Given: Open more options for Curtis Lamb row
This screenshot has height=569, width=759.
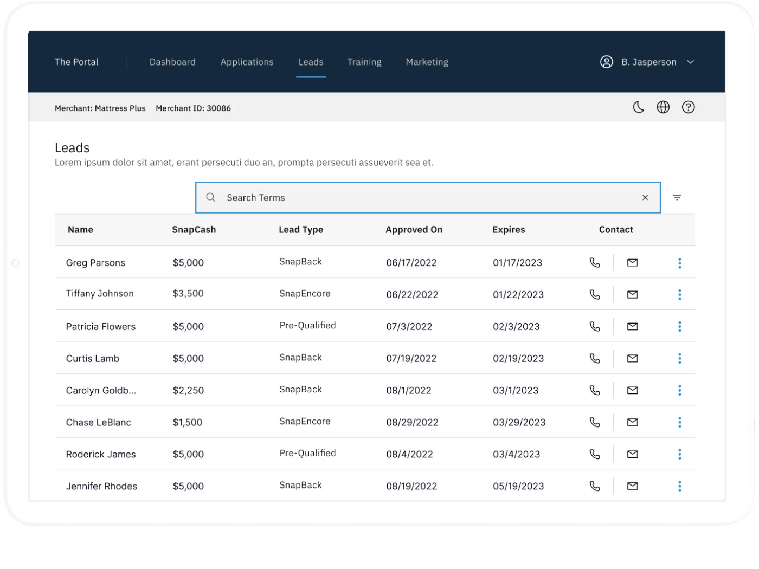Looking at the screenshot, I should click(679, 359).
